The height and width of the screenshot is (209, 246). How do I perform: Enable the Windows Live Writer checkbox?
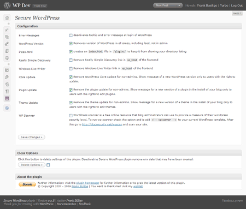point(71,69)
